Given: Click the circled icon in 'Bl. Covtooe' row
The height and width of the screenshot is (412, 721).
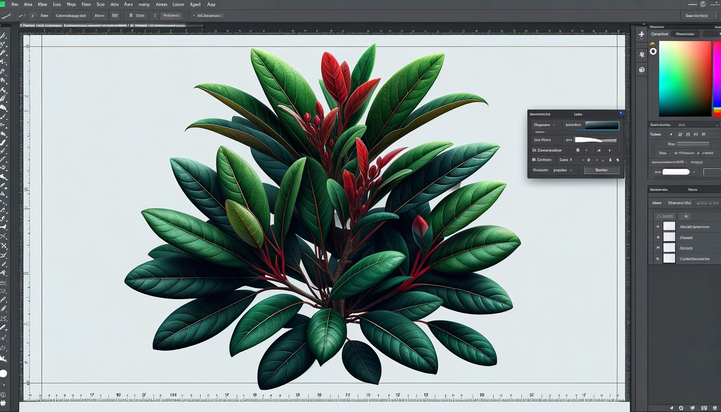Looking at the screenshot, I should coord(589,160).
